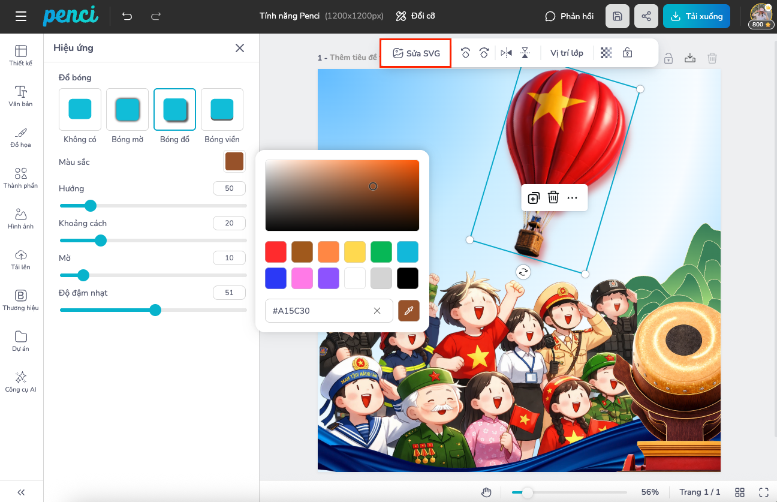The width and height of the screenshot is (777, 502).
Task: Open more options on the balloon
Action: coord(573,198)
